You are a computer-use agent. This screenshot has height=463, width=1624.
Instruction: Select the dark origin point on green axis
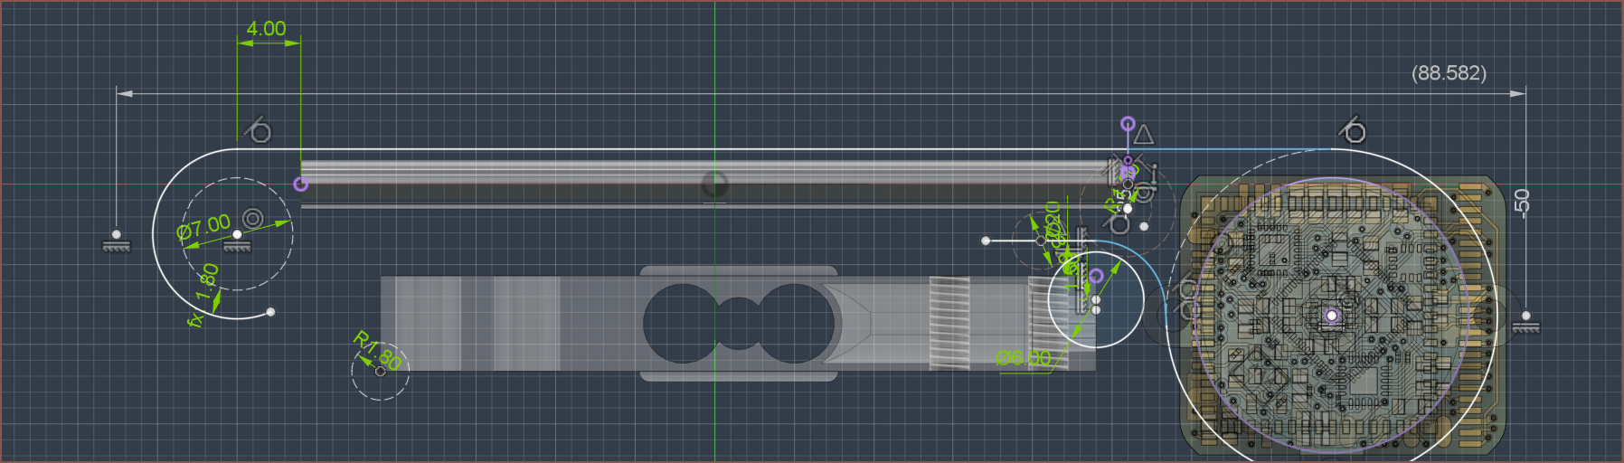(714, 185)
